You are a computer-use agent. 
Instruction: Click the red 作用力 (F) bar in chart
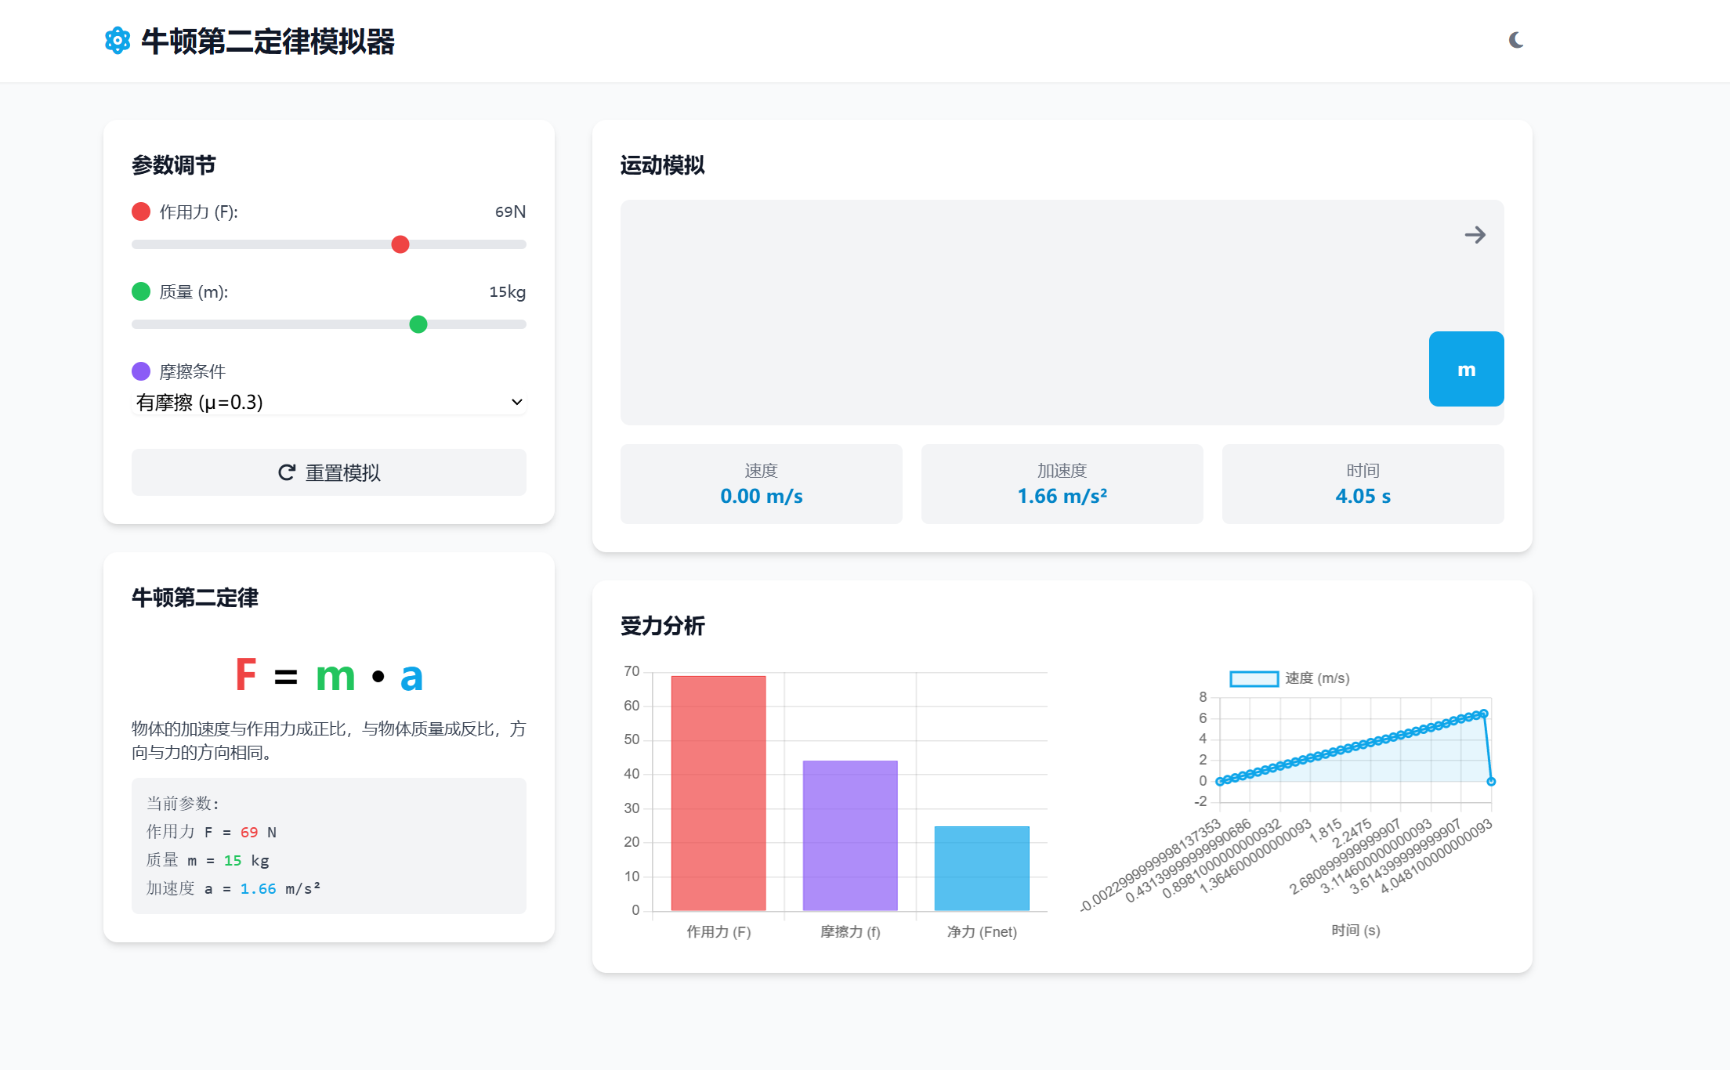[x=718, y=793]
